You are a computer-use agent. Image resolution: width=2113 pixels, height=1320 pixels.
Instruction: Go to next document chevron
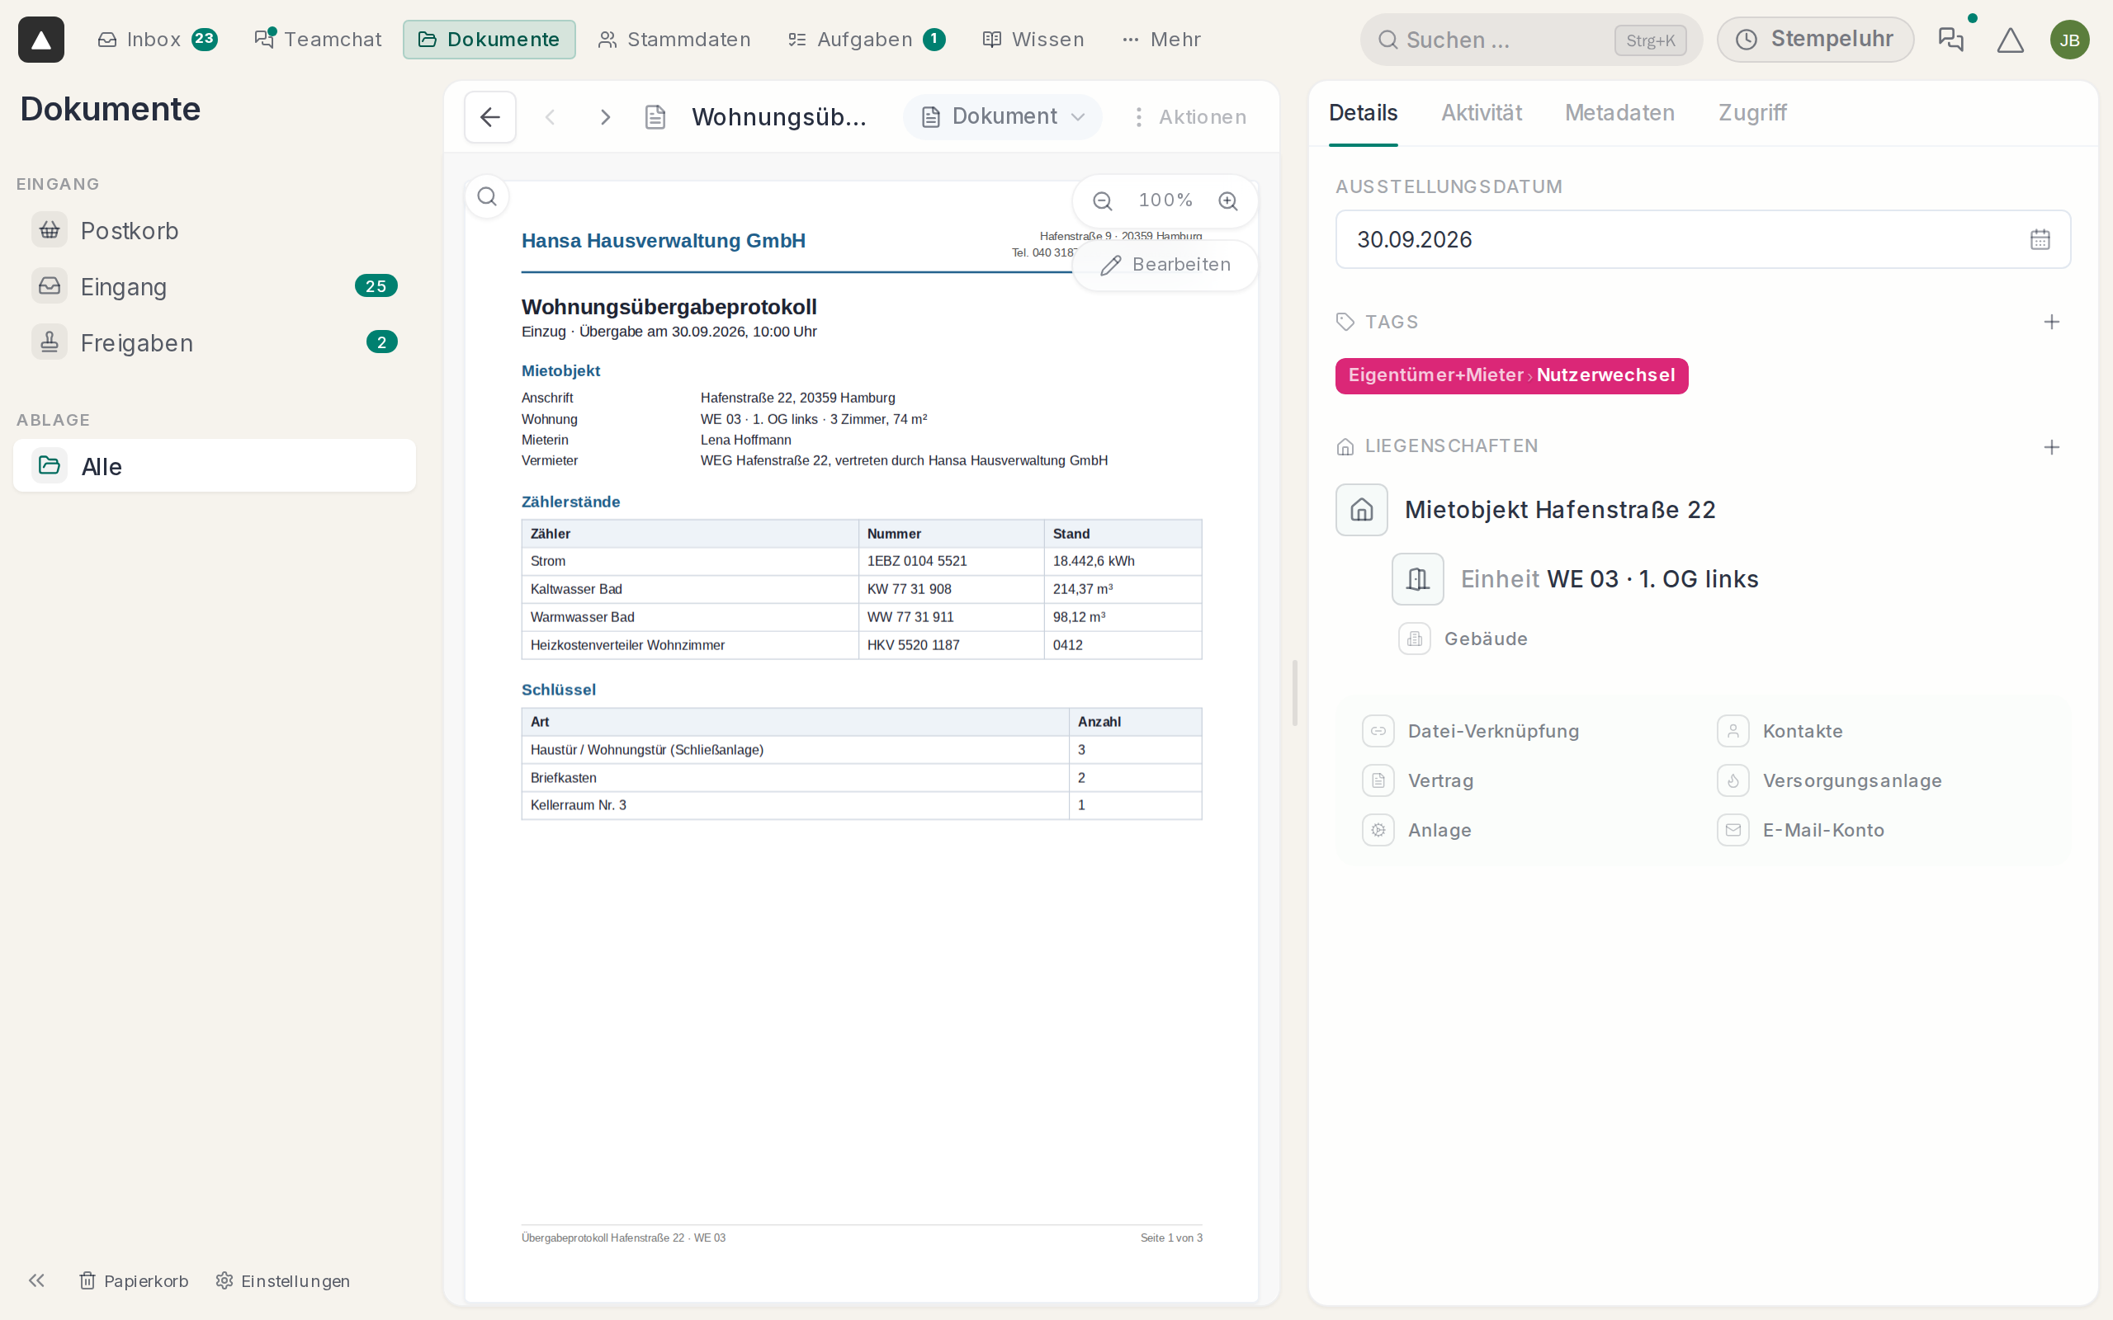click(x=605, y=117)
